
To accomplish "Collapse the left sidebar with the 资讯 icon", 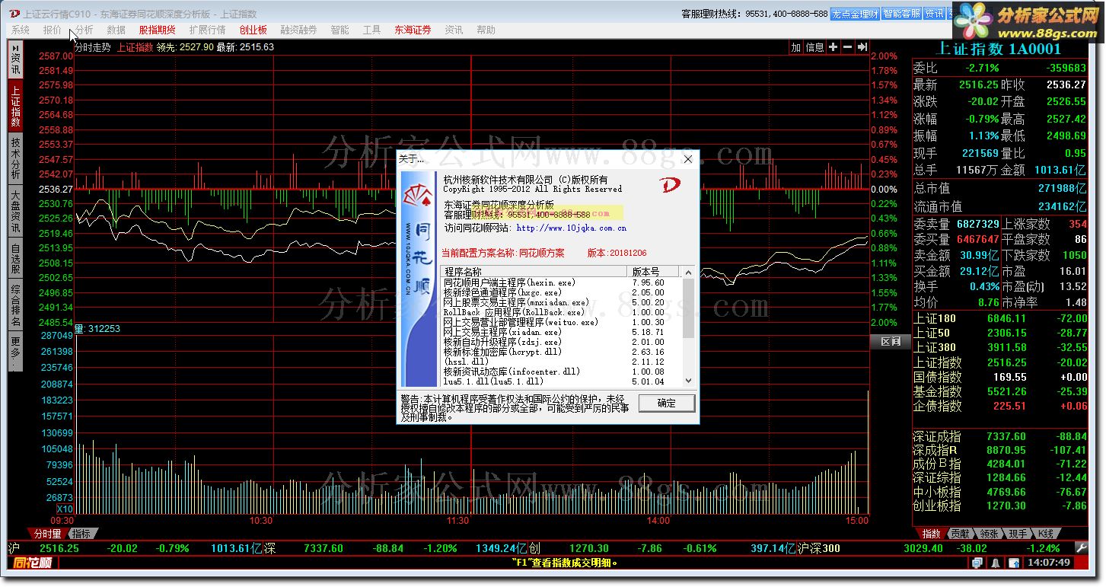I will point(15,58).
